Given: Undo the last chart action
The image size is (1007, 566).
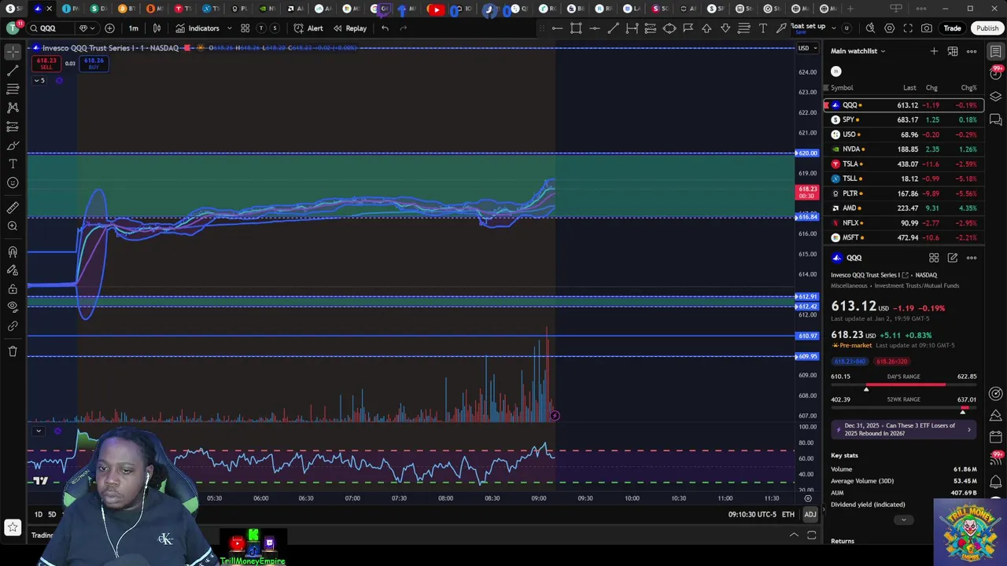Looking at the screenshot, I should click(x=385, y=28).
